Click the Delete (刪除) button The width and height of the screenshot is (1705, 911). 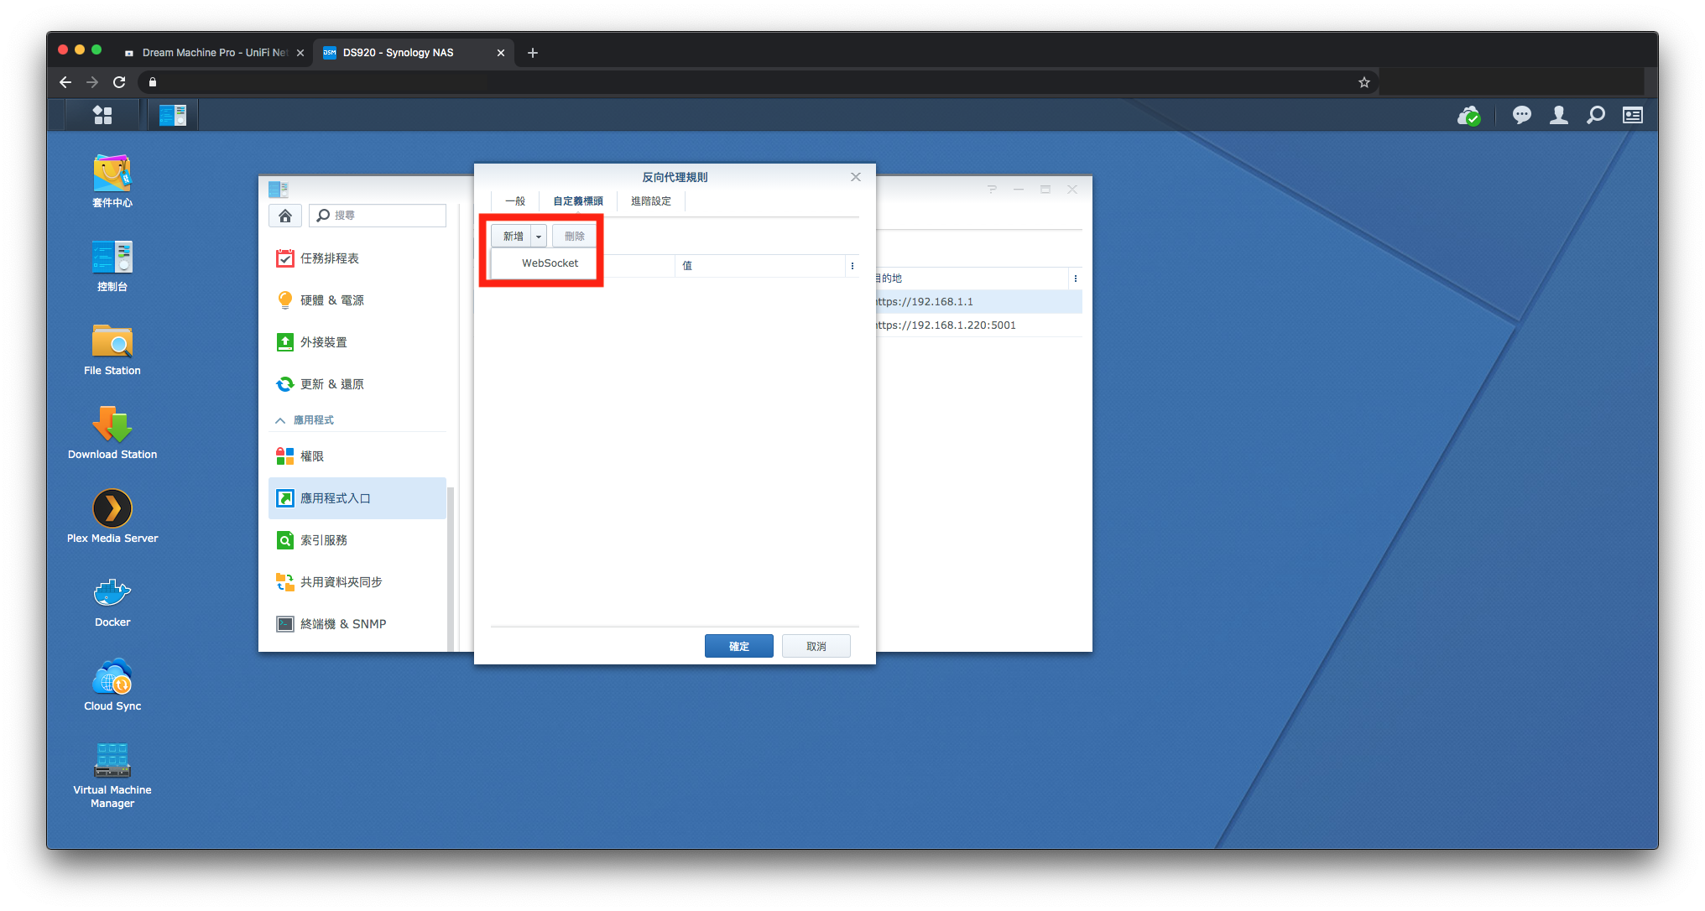pos(575,237)
